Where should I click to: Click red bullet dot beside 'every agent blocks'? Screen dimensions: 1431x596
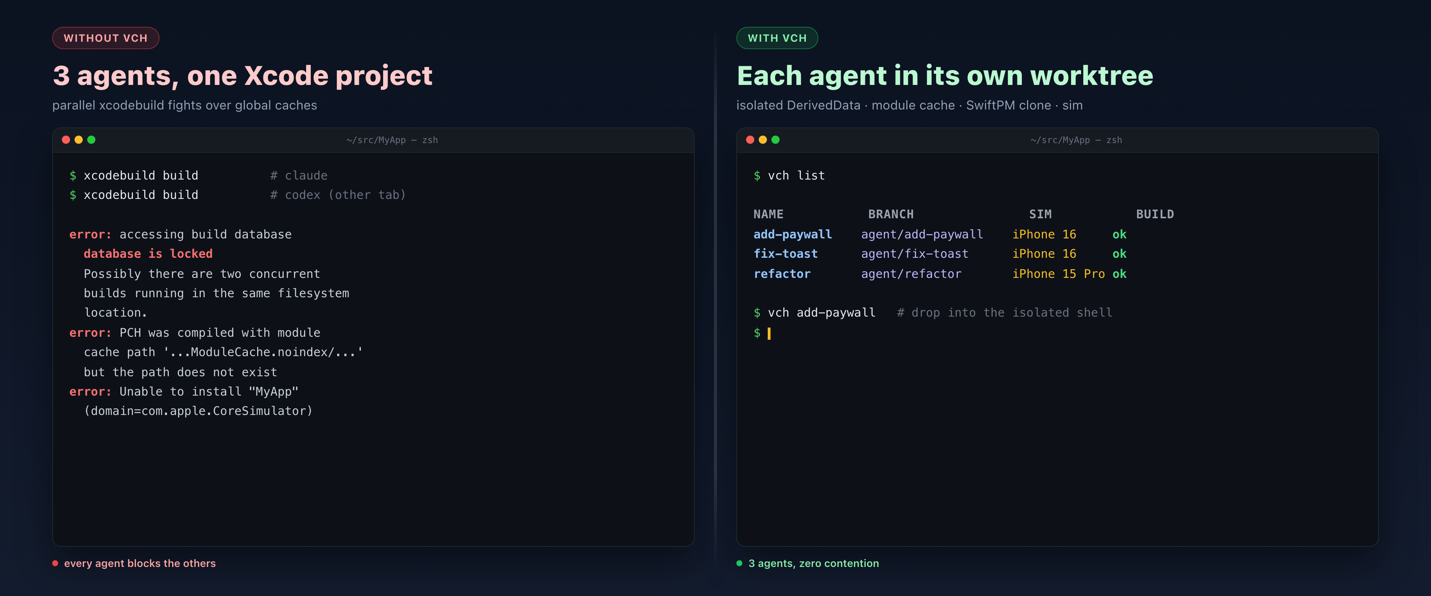55,563
